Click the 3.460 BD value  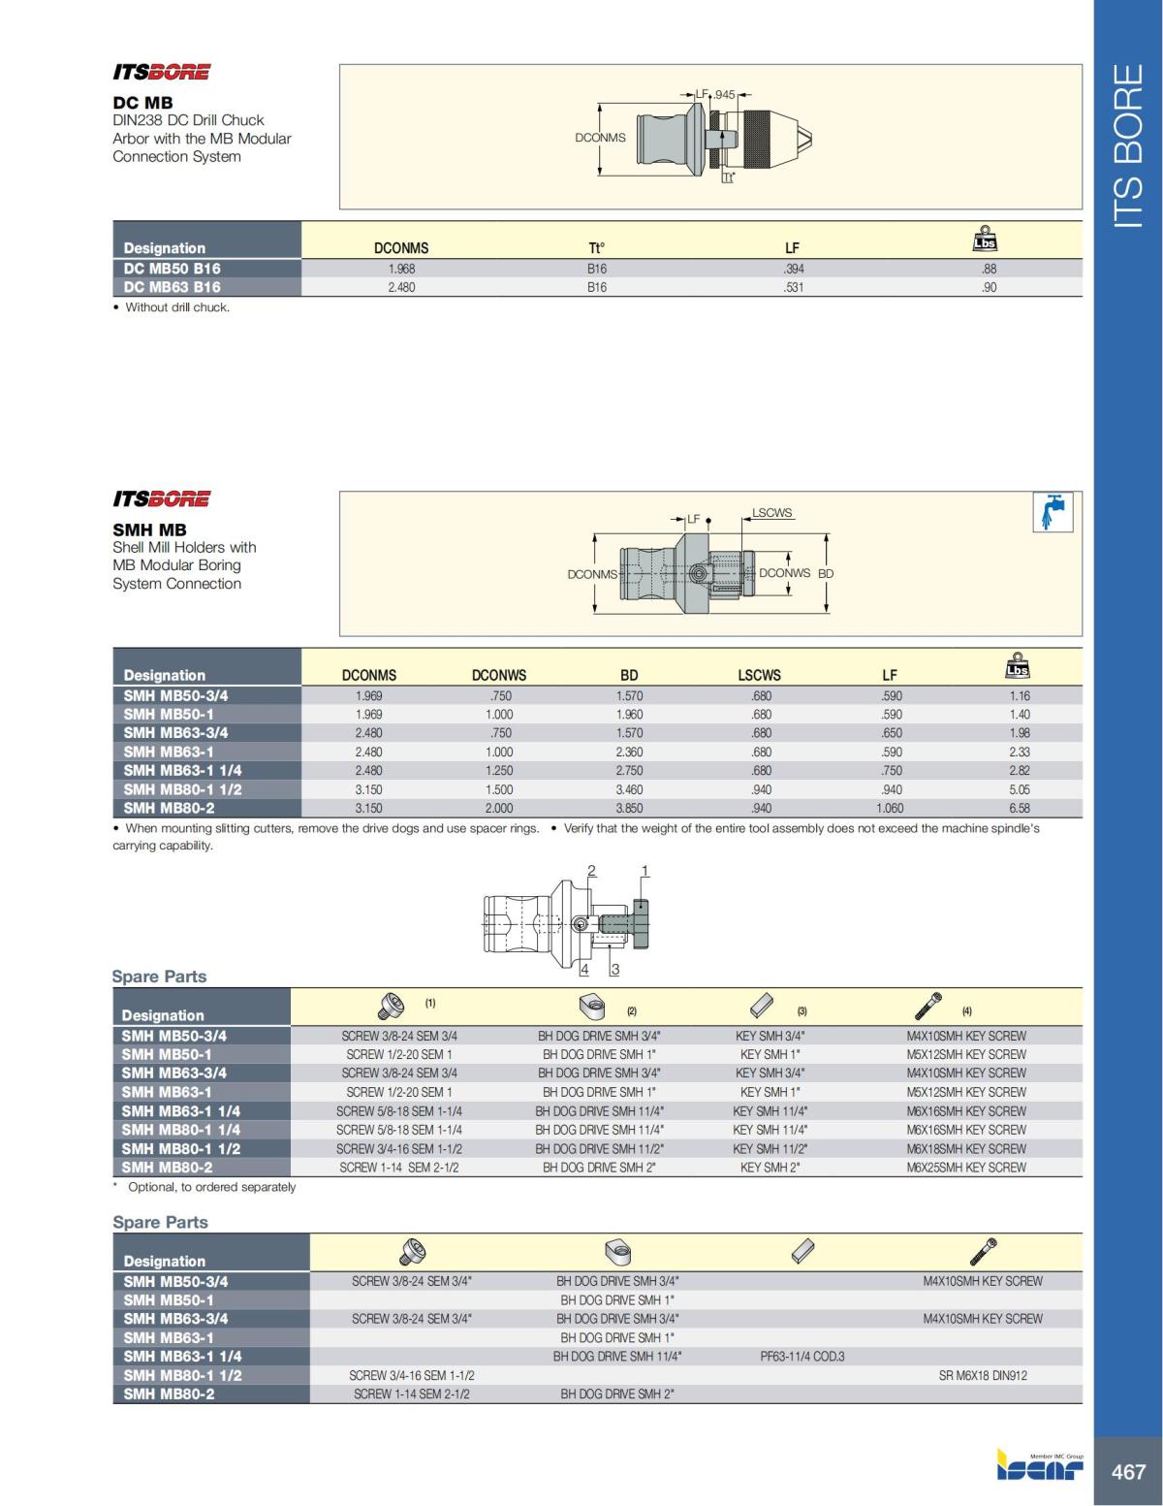click(629, 789)
